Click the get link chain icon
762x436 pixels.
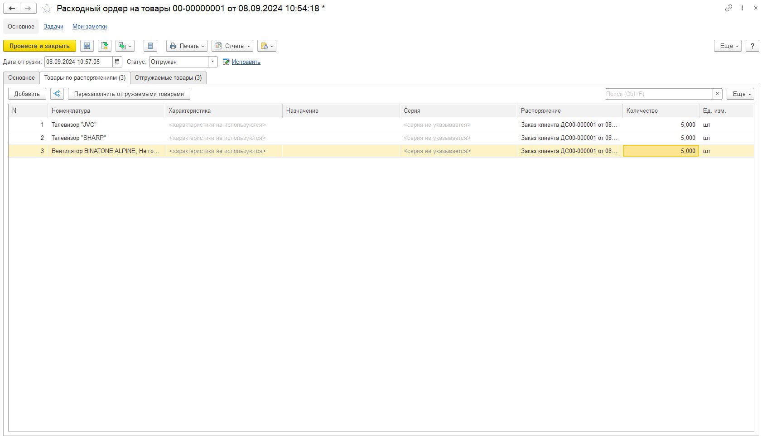tap(728, 8)
